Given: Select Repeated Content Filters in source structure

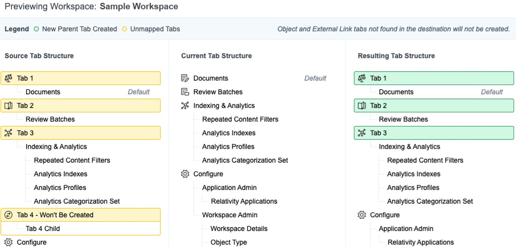Looking at the screenshot, I should coord(72,160).
